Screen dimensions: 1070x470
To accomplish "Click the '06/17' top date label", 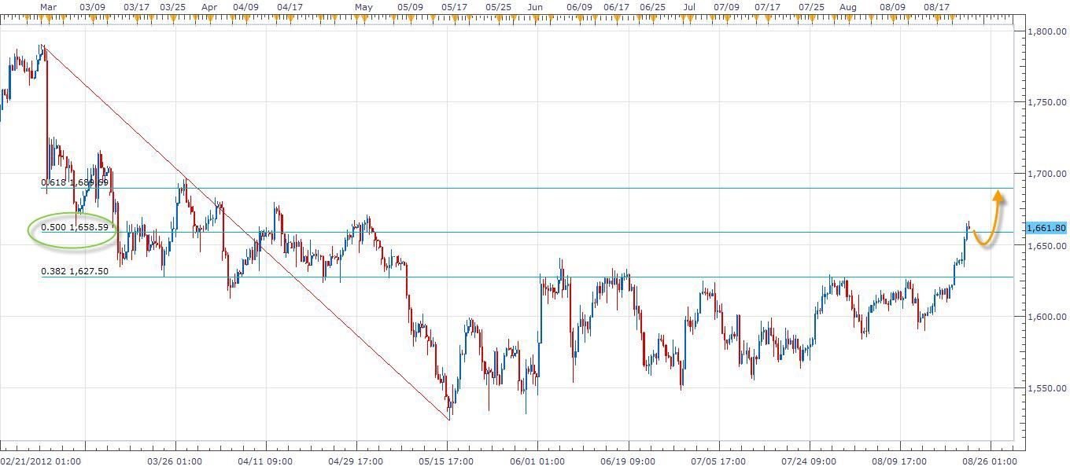I will [x=616, y=7].
